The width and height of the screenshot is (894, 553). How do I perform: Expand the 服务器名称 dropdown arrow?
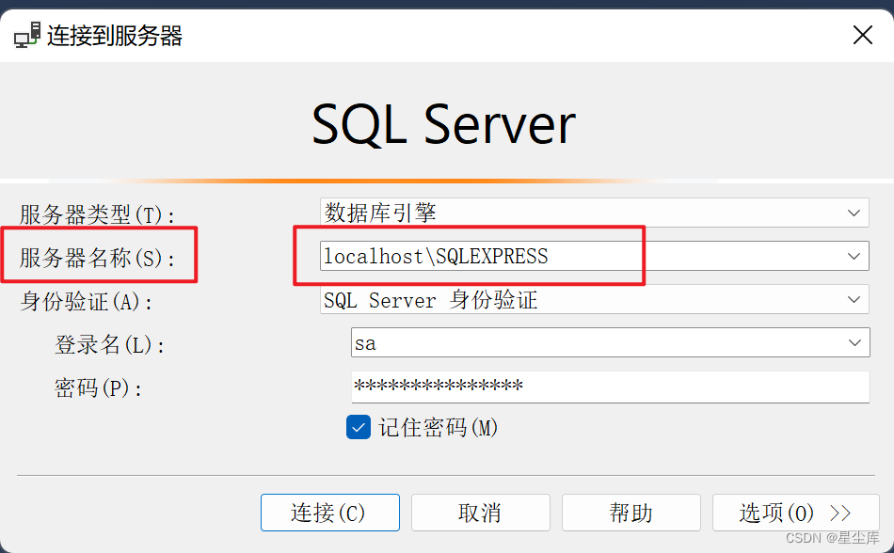854,256
